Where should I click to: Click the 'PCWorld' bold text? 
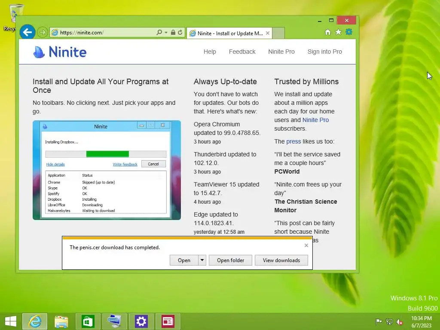point(287,171)
